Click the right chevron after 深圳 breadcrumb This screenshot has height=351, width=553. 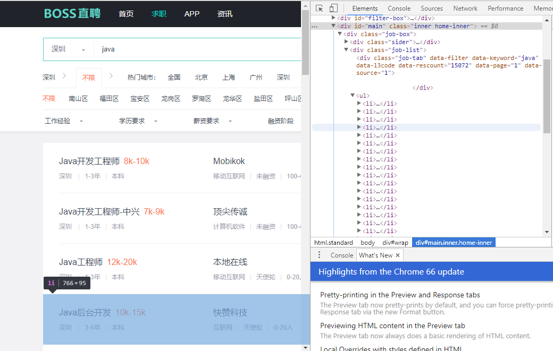pos(64,75)
